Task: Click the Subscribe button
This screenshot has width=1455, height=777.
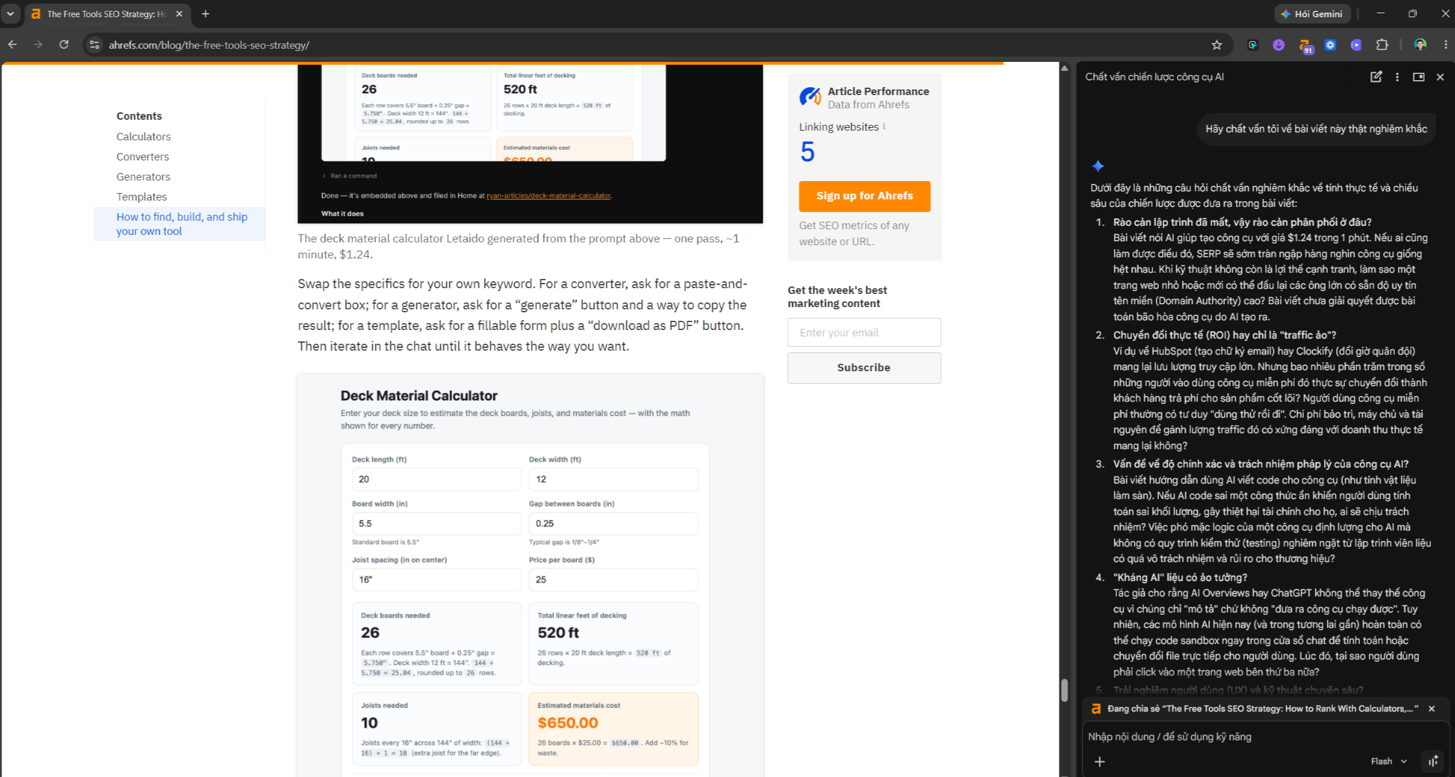Action: [x=864, y=368]
